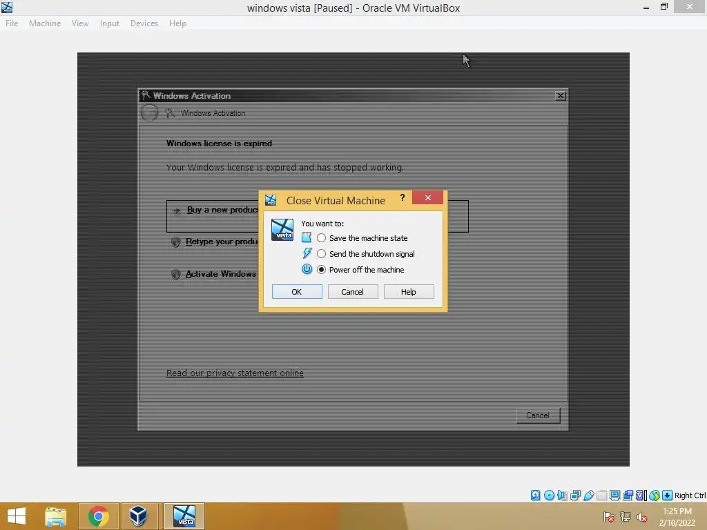Click the shared folders status icon
The image size is (707, 530).
(601, 495)
